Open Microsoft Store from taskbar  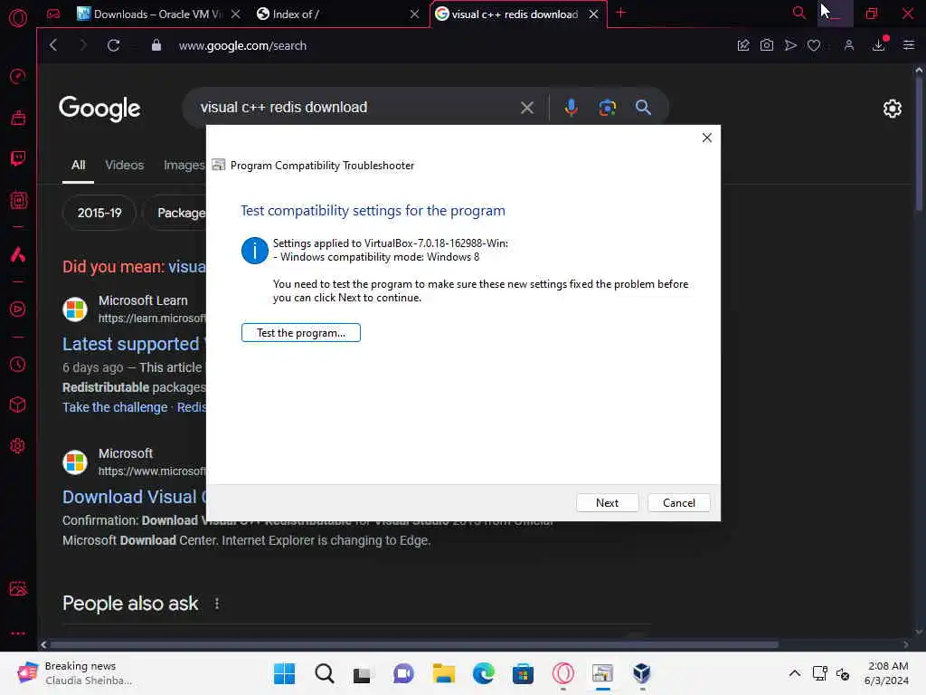click(x=523, y=673)
